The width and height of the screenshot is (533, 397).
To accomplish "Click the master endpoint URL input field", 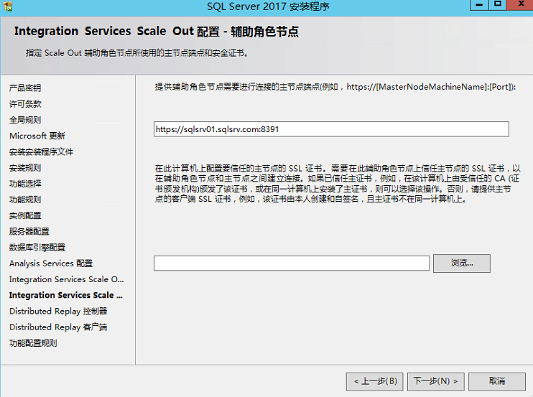I will [331, 129].
